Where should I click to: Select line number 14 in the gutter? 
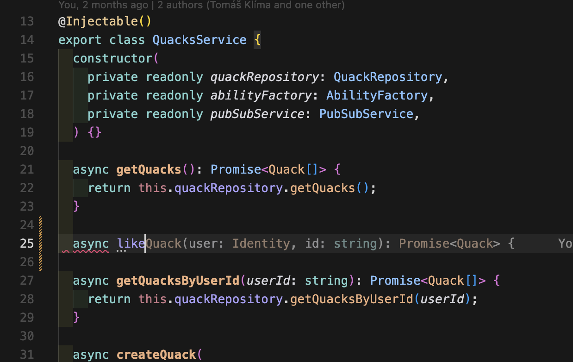click(27, 40)
